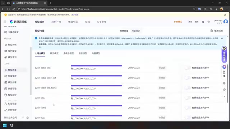Click browser back arrow
The width and height of the screenshot is (230, 129).
(x=3, y=9)
